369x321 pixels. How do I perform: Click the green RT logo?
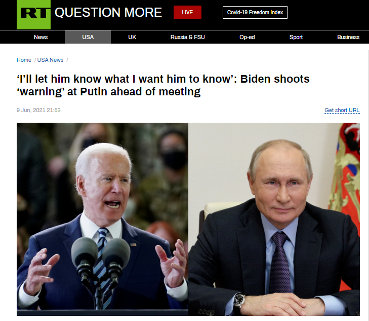coord(33,15)
